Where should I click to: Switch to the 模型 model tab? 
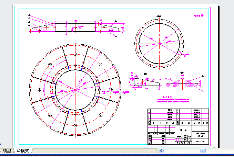[7, 151]
